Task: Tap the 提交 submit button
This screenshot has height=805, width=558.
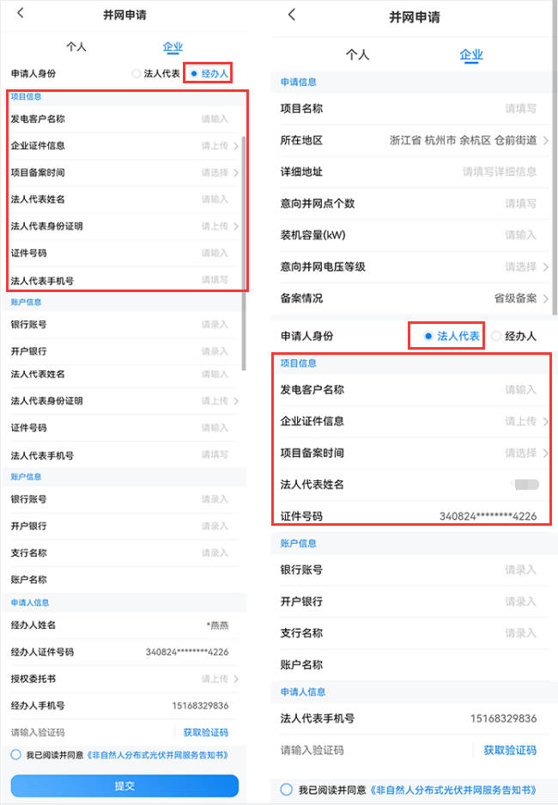Action: [124, 785]
